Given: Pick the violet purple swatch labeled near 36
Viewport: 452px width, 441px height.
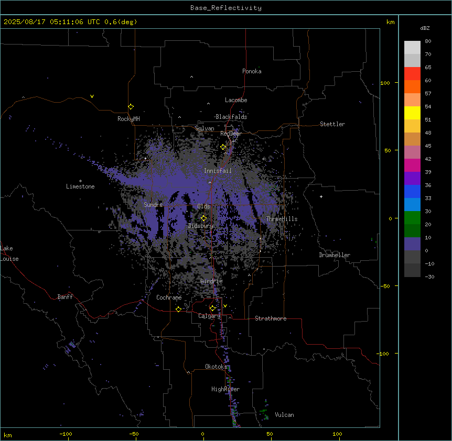Looking at the screenshot, I should tap(412, 179).
